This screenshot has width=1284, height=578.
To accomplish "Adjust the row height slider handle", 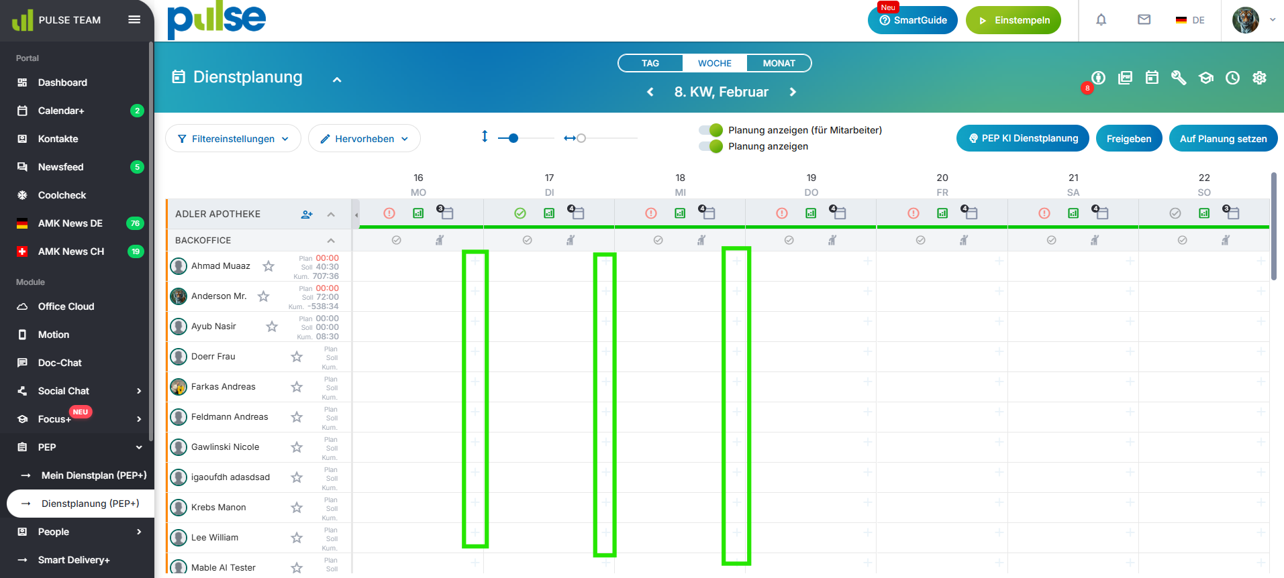I will (513, 138).
